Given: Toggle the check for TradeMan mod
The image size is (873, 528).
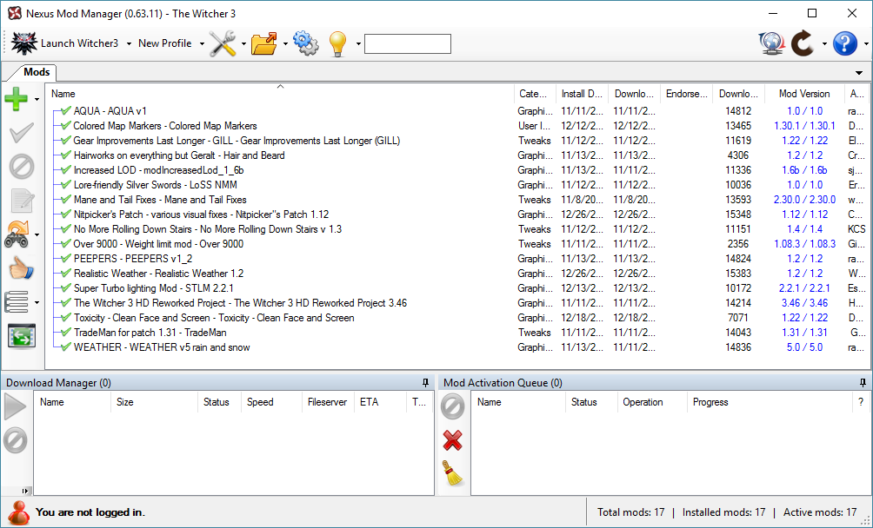Looking at the screenshot, I should [66, 333].
